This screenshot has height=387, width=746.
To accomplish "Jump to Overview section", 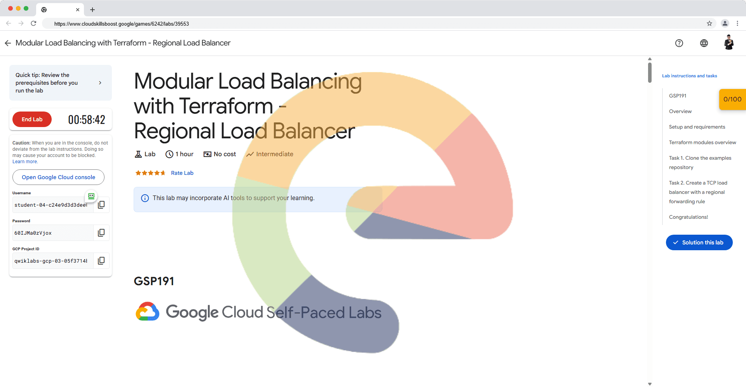I will pos(680,111).
